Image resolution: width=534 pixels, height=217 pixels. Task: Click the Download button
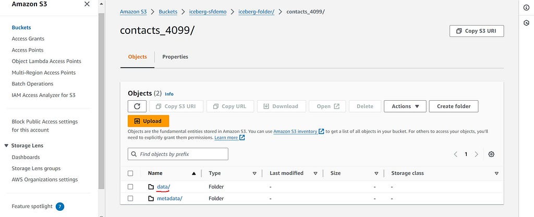coord(281,106)
